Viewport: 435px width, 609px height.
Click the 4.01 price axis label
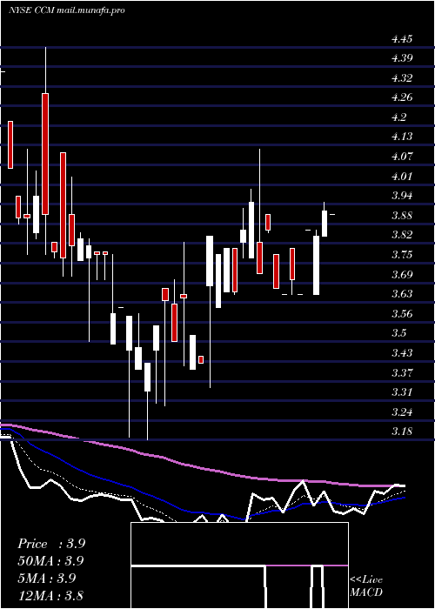click(402, 176)
